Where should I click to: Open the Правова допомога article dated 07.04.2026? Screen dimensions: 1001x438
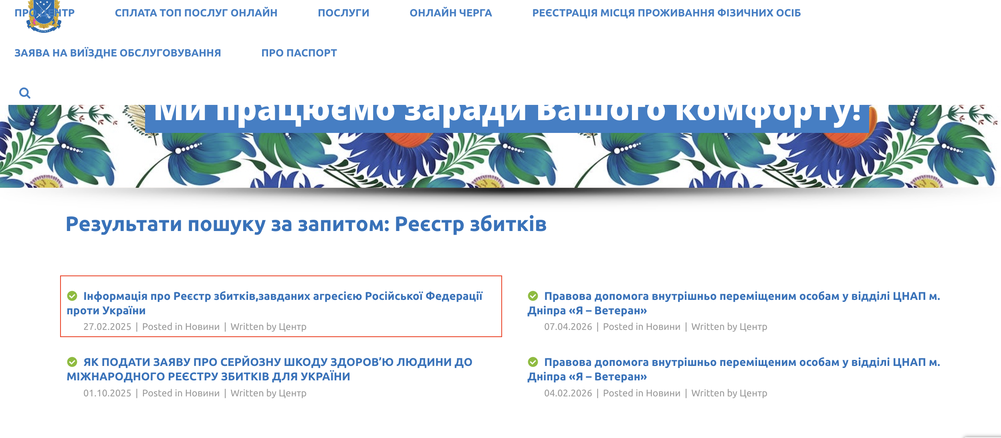734,303
